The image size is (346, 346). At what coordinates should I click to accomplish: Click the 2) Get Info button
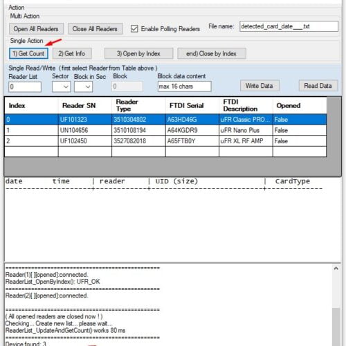pyautogui.click(x=72, y=53)
